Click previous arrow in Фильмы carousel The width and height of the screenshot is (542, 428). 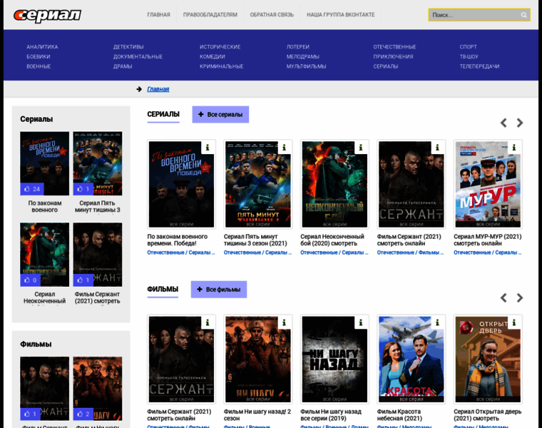tap(503, 297)
